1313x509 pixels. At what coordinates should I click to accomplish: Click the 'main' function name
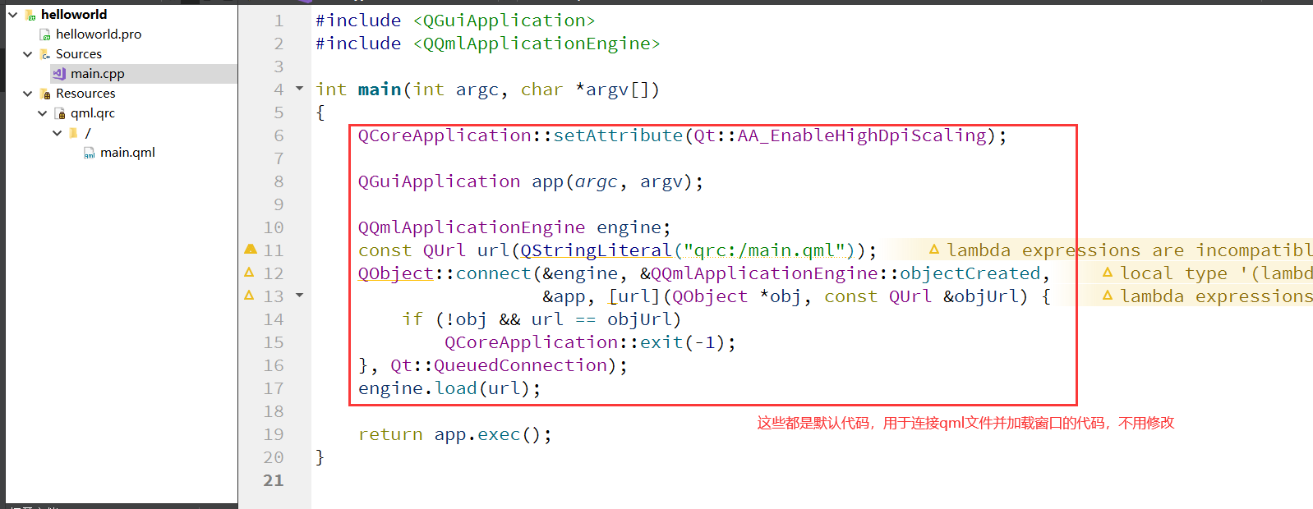(x=380, y=89)
